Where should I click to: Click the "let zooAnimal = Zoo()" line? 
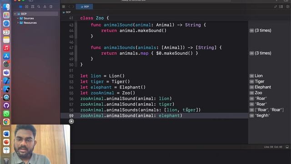click(108, 93)
